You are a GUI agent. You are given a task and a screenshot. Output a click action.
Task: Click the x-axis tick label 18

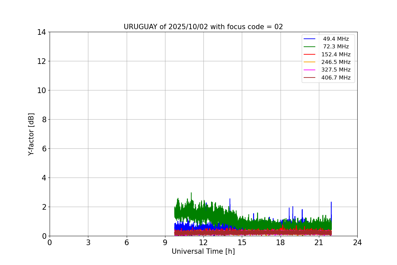click(x=281, y=243)
